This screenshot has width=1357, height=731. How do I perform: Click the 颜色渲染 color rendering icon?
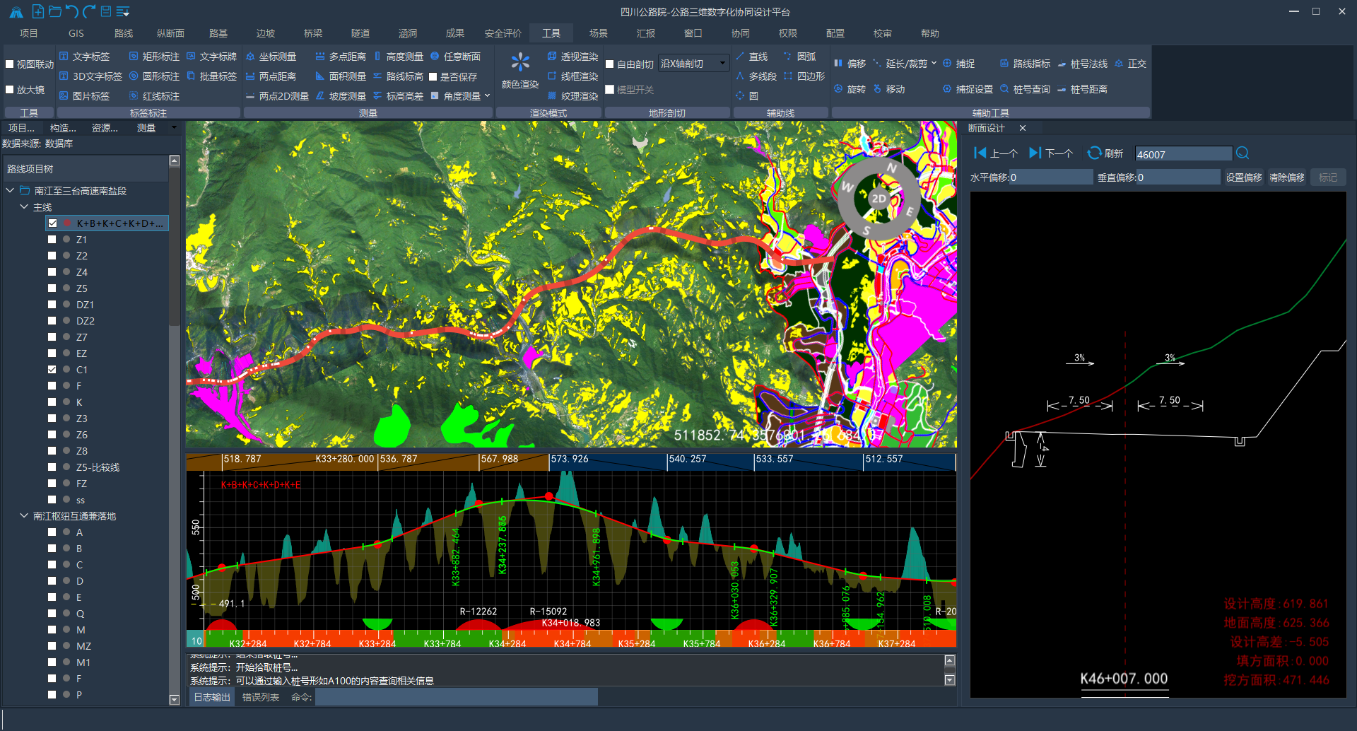tap(520, 63)
